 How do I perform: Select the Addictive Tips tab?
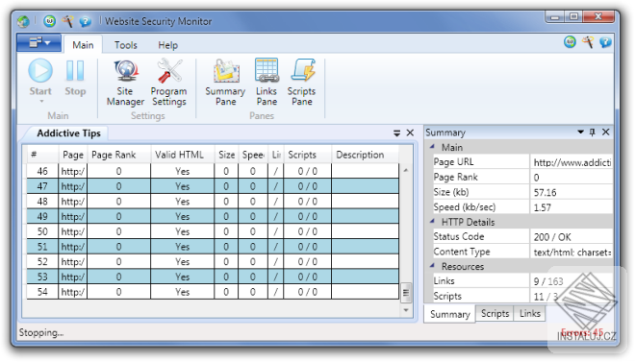pyautogui.click(x=69, y=133)
